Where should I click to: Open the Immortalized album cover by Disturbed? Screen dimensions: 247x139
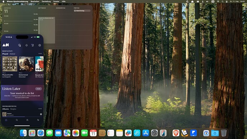point(26,64)
